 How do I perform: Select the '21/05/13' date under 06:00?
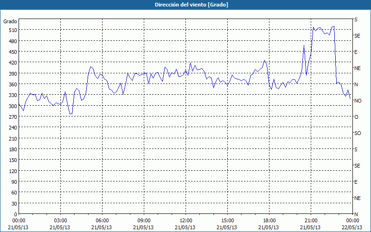[x=102, y=227]
